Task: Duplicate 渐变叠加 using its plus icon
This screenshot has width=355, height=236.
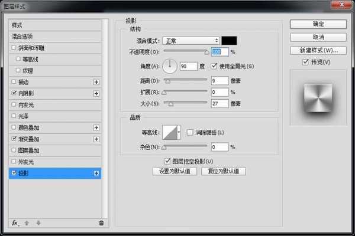Action: coord(96,139)
